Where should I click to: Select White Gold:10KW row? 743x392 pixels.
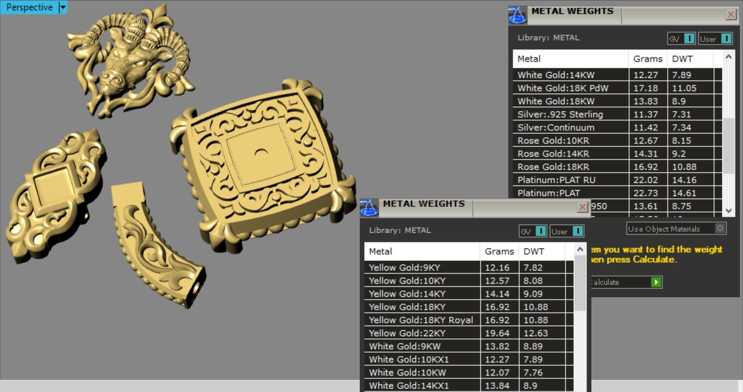pos(469,373)
